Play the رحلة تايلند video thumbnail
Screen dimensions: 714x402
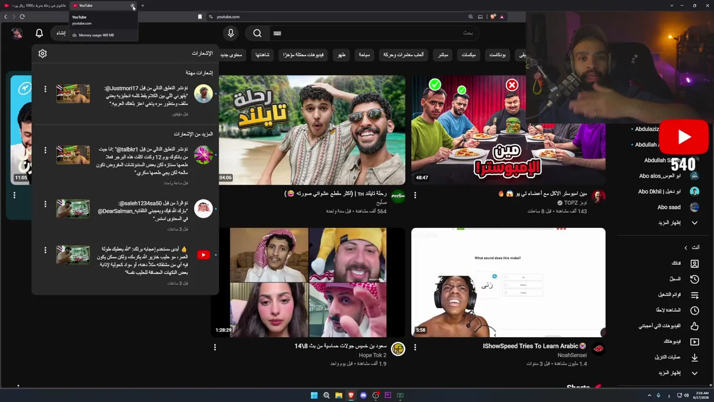pos(312,130)
